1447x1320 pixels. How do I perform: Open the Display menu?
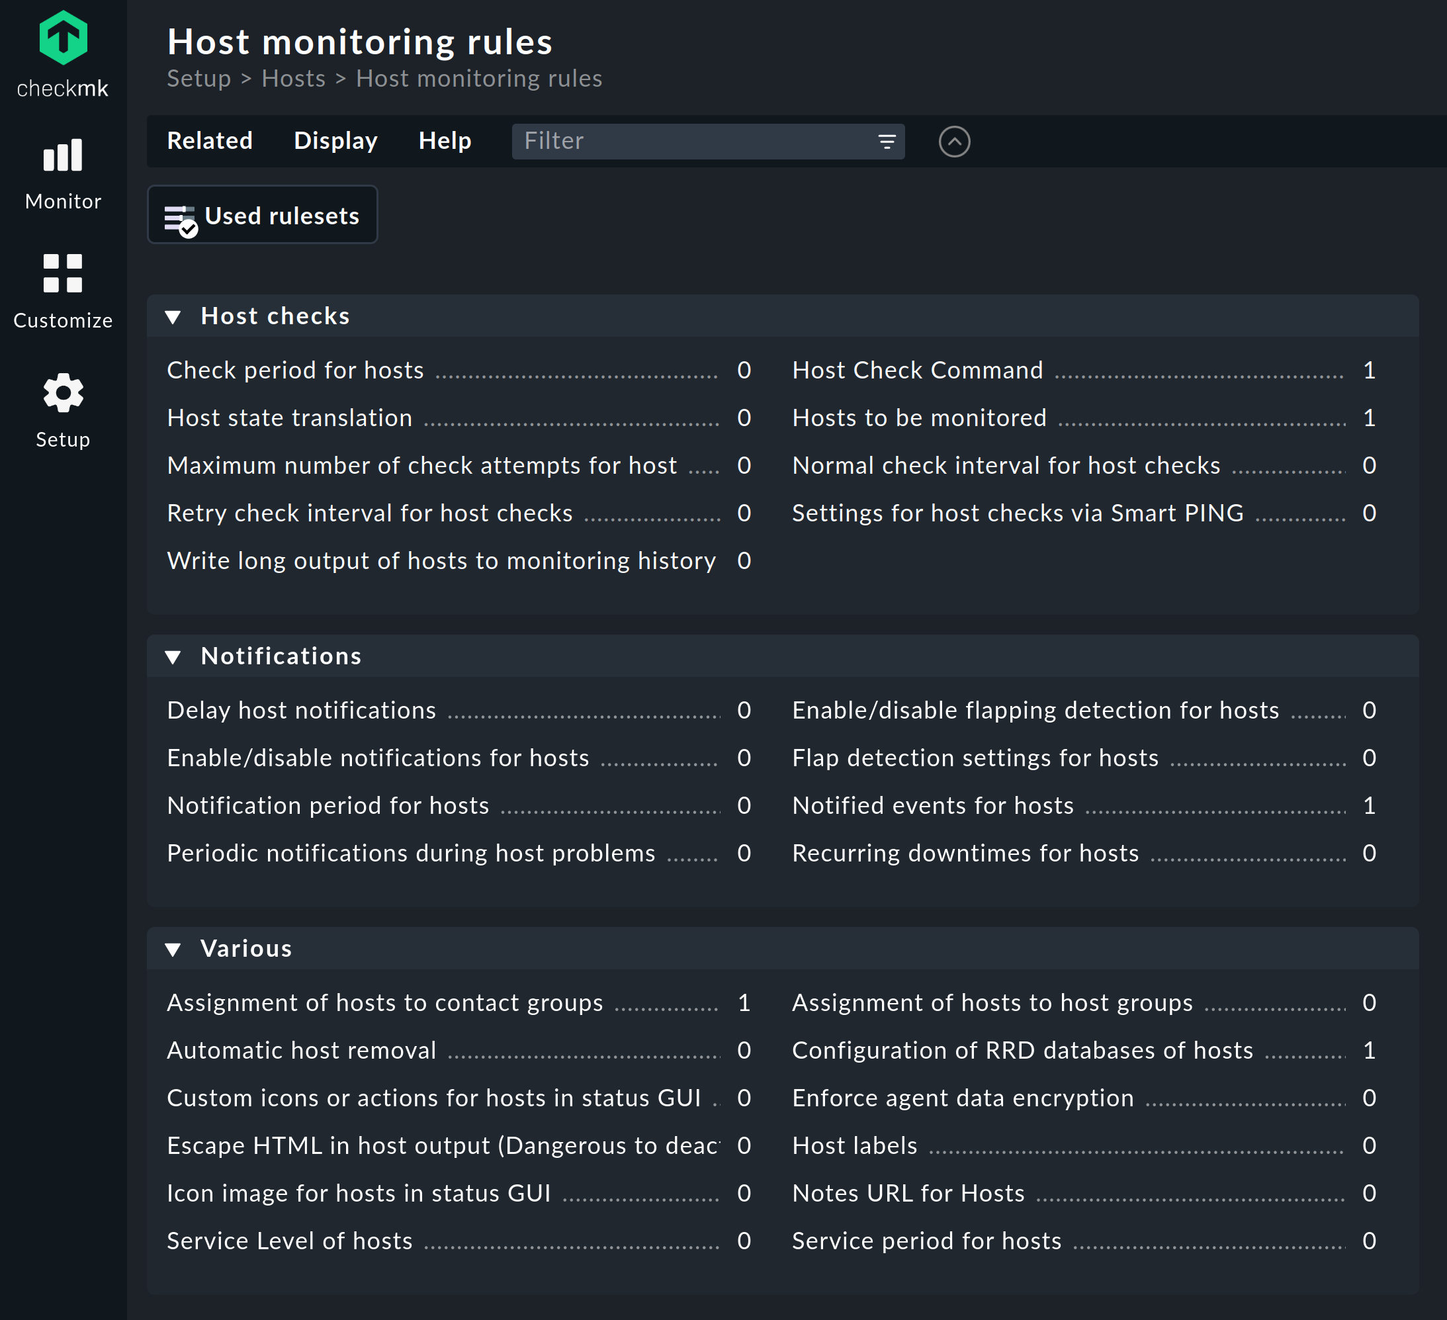[x=335, y=141]
